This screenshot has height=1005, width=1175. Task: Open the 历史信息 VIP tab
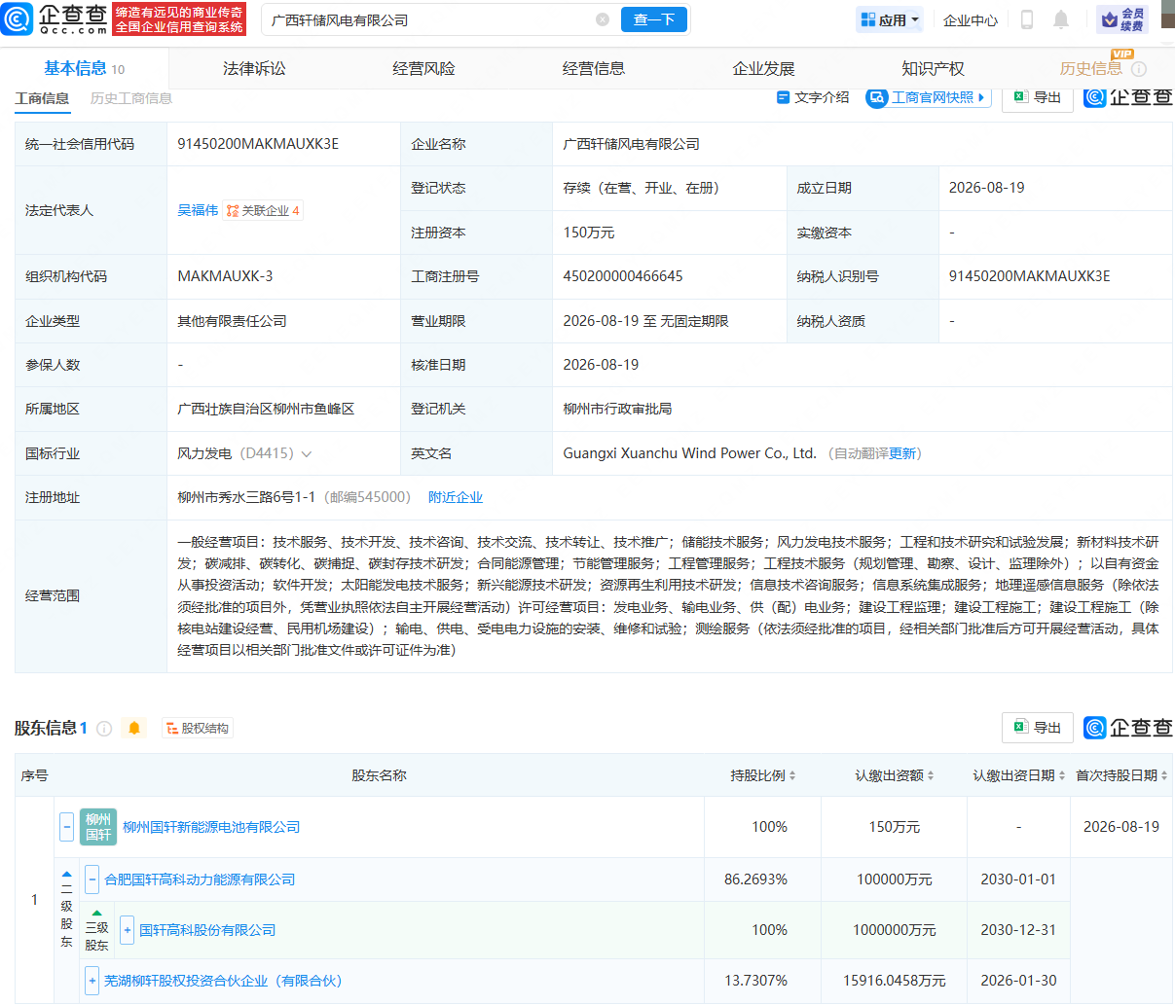coord(1090,68)
